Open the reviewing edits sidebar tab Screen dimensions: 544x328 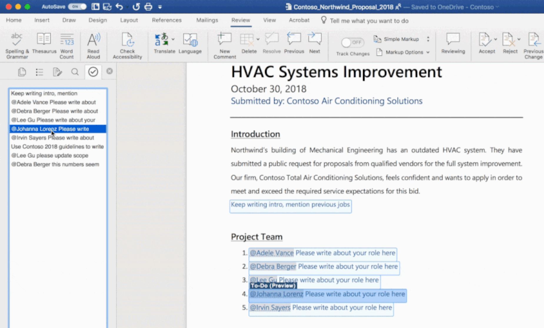click(57, 72)
